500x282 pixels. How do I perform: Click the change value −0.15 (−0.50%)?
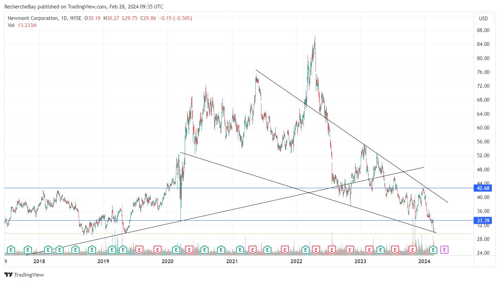(x=176, y=18)
